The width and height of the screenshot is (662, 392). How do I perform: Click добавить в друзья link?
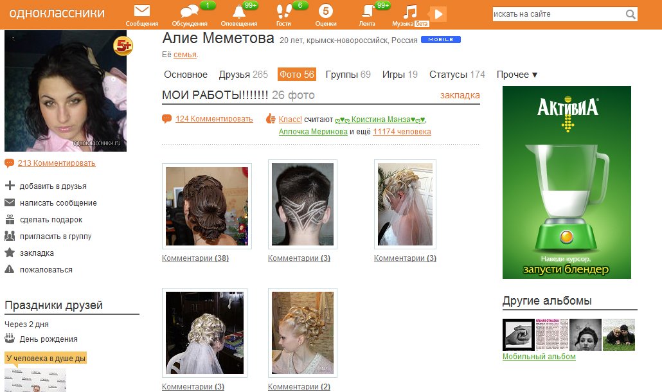pyautogui.click(x=53, y=186)
